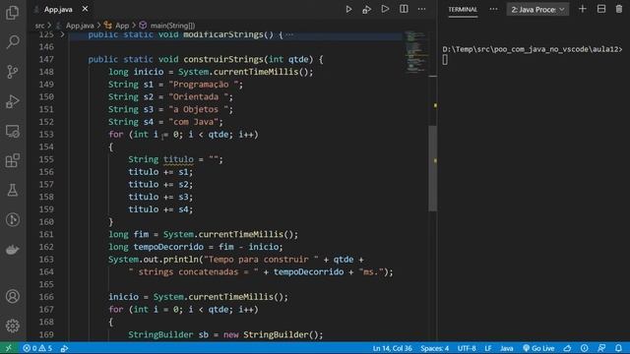The image size is (630, 354).
Task: Open the Run and Debug view
Action: pos(13,101)
